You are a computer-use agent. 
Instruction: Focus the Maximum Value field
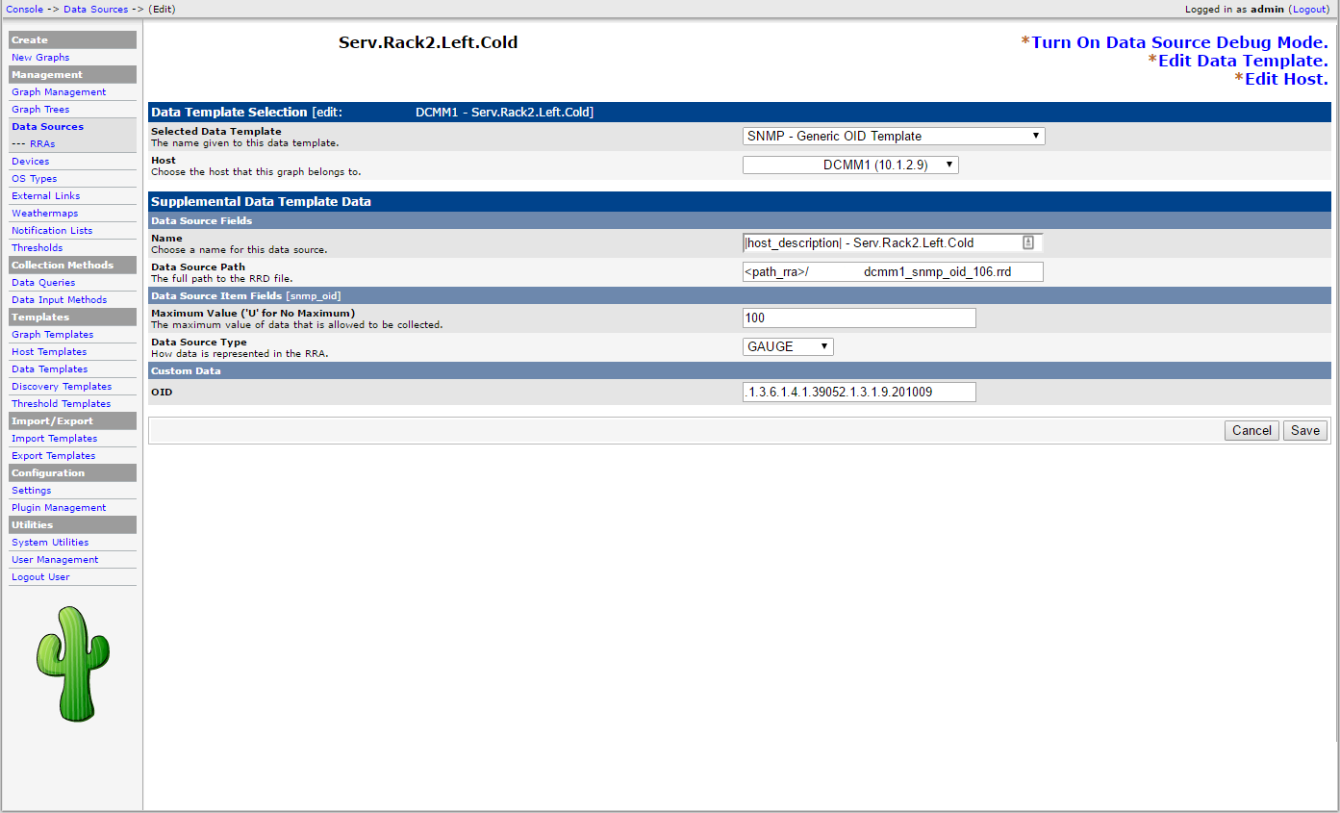point(859,318)
